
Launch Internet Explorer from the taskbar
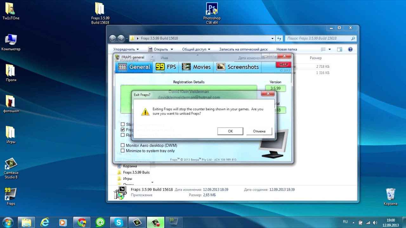[x=45, y=222]
